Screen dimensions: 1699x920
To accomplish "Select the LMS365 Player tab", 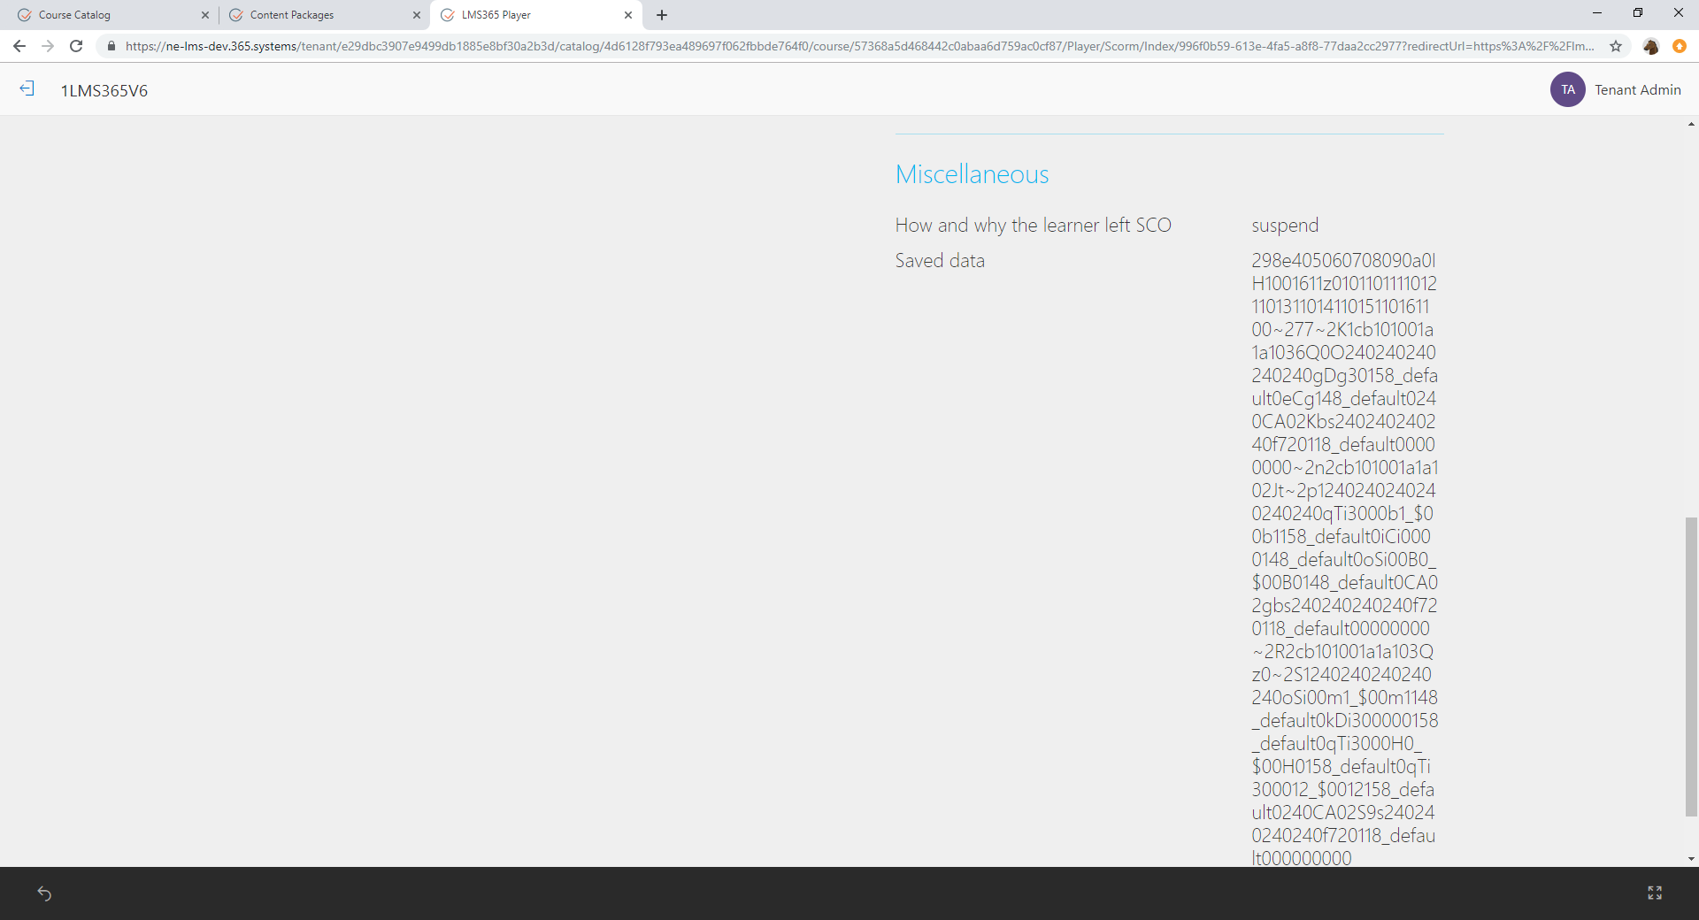I will click(x=534, y=15).
